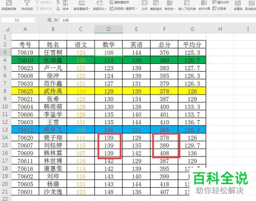Click 删除重复项 remove duplicates
Image resolution: width=256 pixels, height=201 pixels.
pos(119,3)
